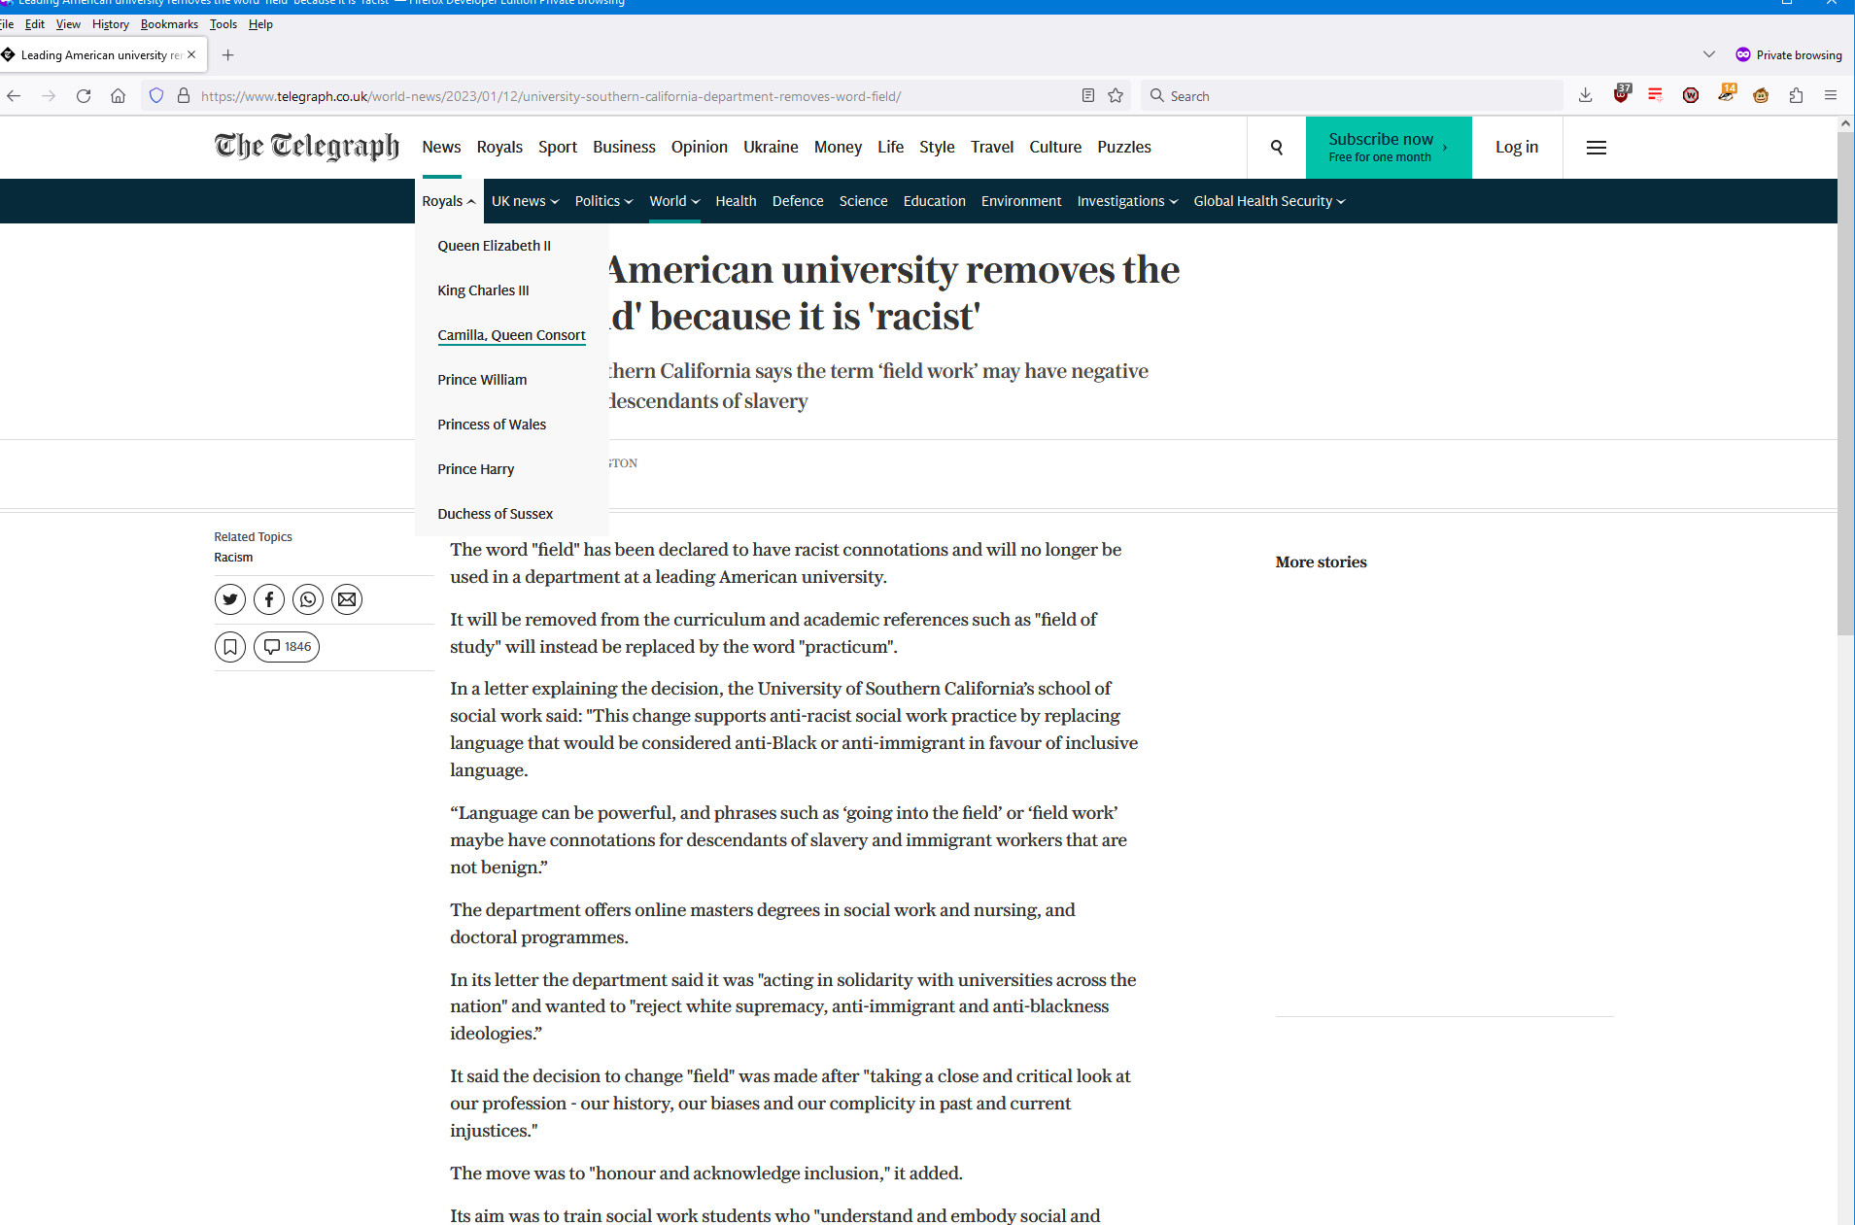The image size is (1855, 1225).
Task: Open the Science subsection
Action: tap(864, 201)
